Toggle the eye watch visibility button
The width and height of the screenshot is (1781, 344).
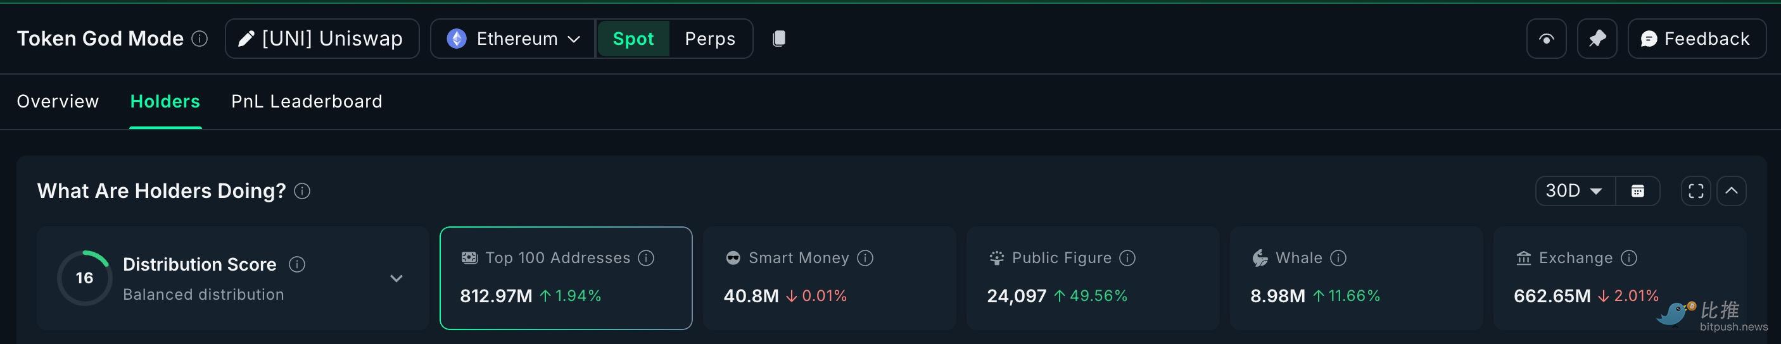[x=1546, y=39]
